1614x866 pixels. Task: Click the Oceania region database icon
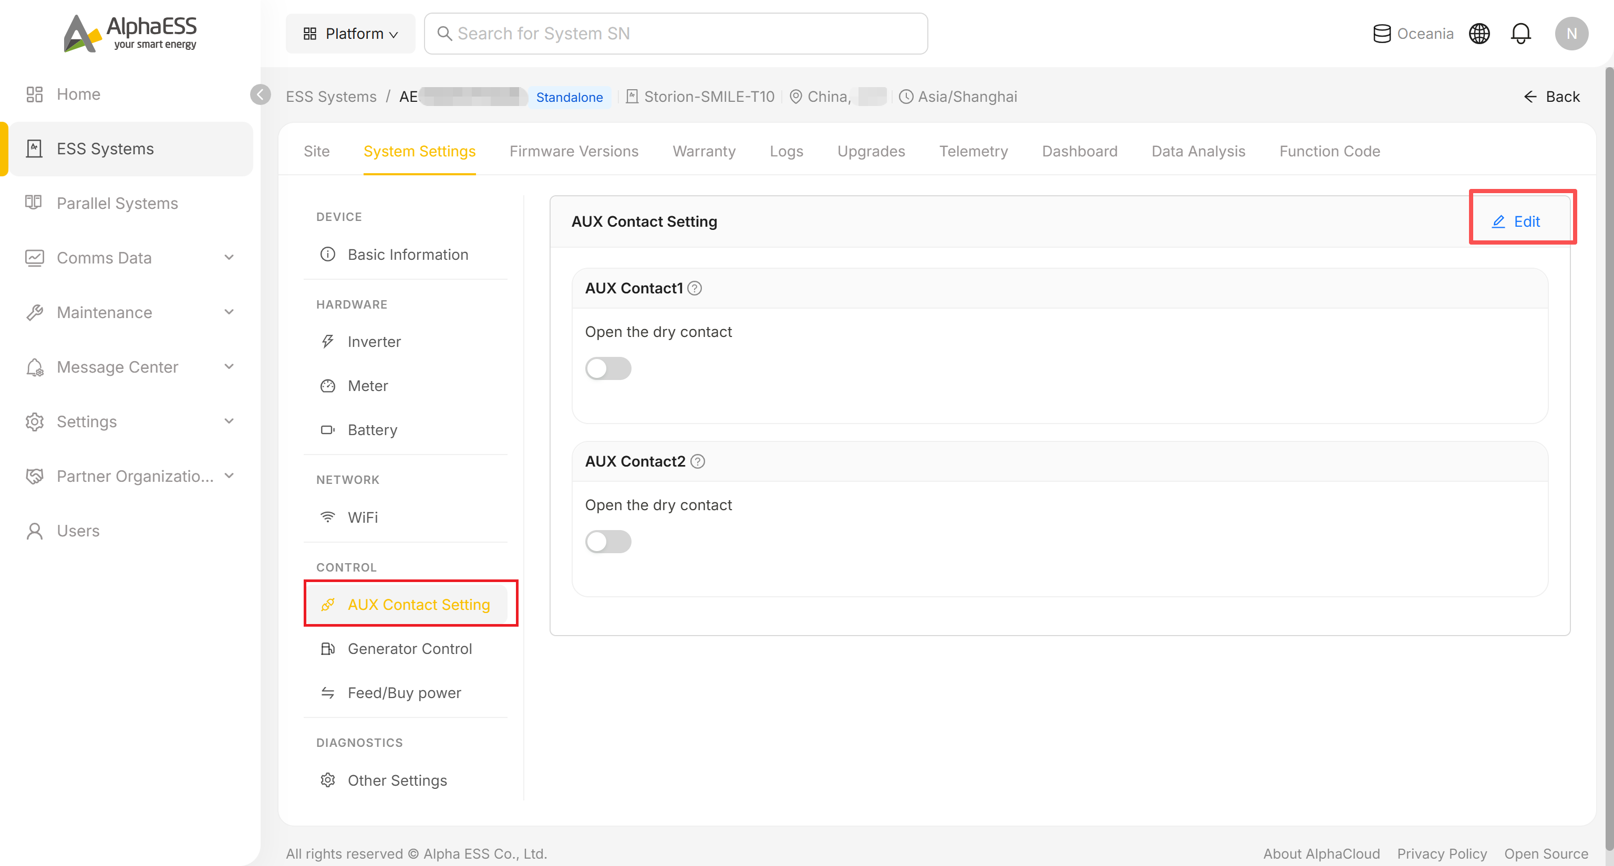click(x=1382, y=33)
